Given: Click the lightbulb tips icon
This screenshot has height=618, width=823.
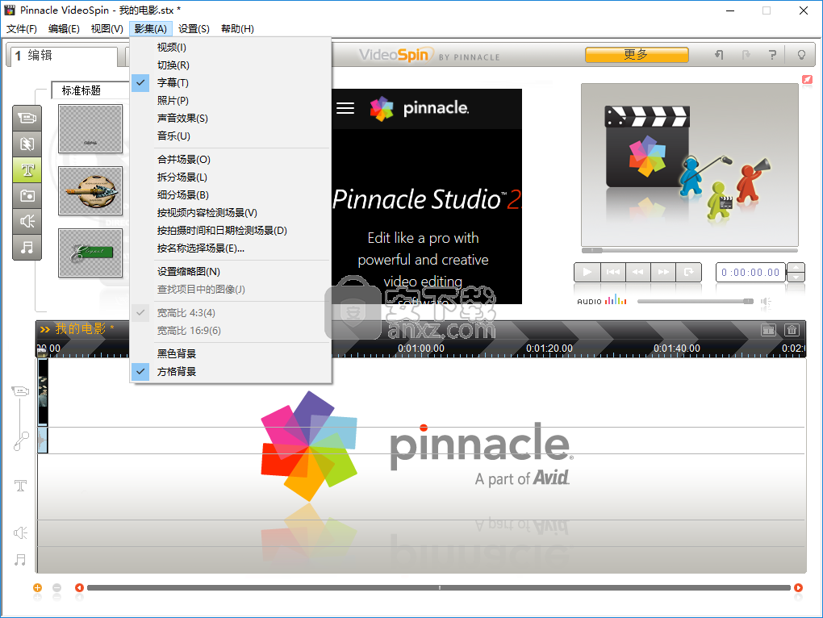Looking at the screenshot, I should tap(801, 55).
